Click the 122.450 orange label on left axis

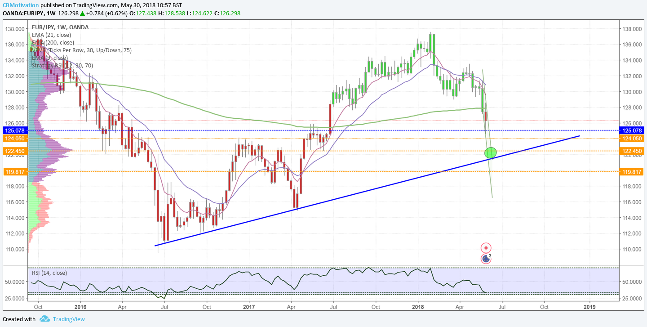[x=15, y=151]
